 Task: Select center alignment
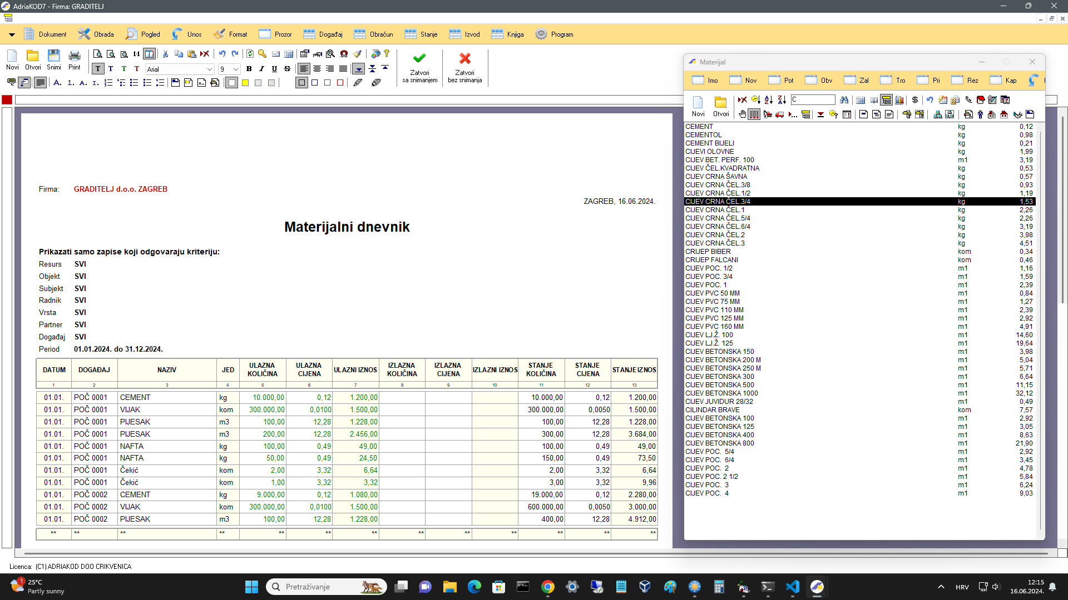(317, 69)
